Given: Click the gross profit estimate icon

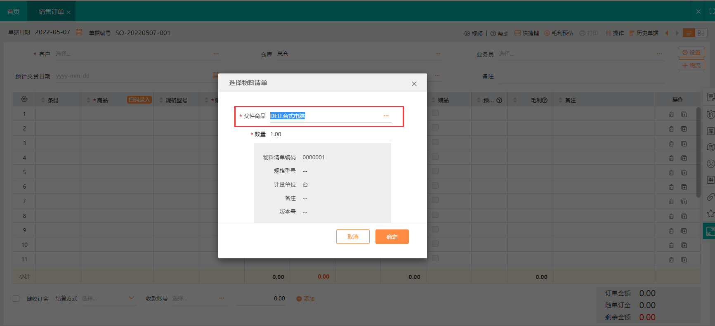Looking at the screenshot, I should 547,33.
